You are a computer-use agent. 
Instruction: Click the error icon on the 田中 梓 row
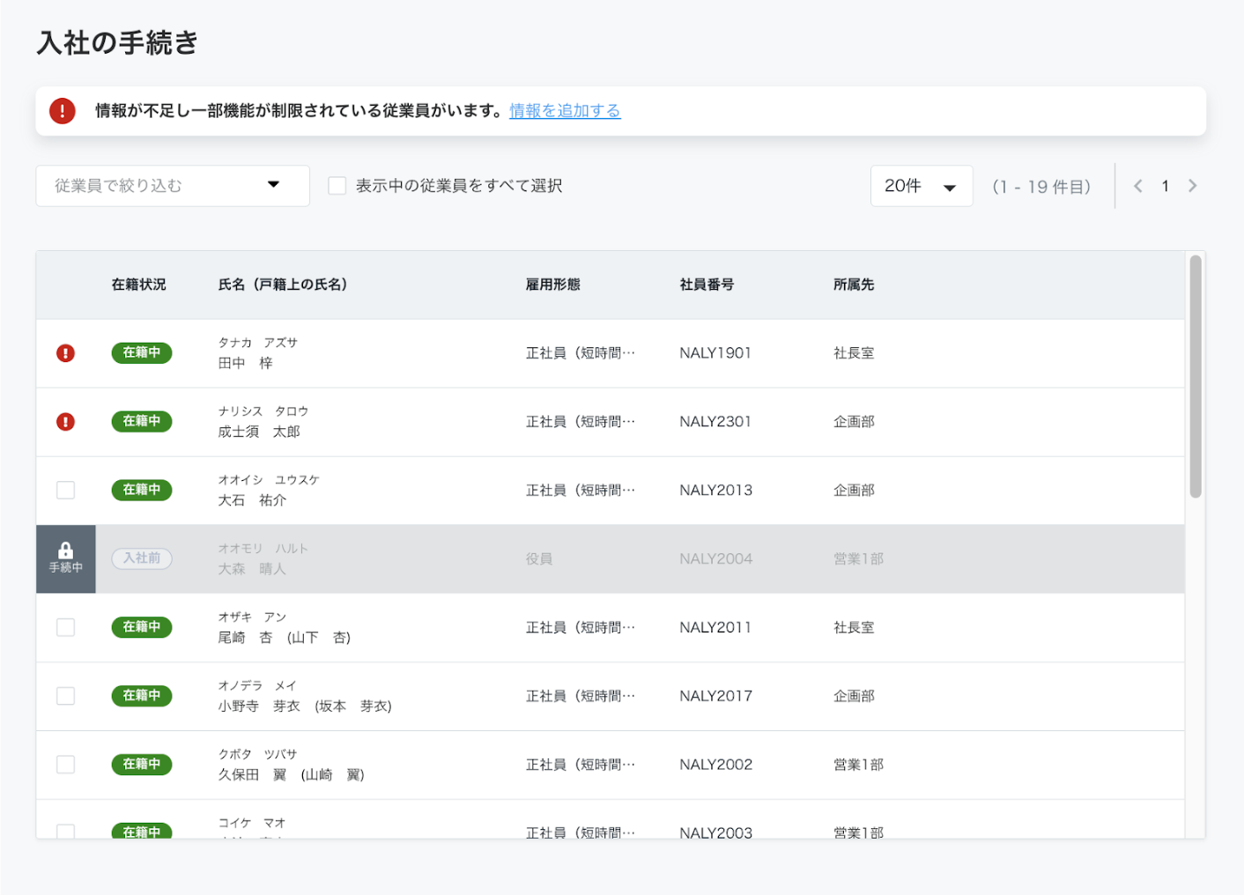66,353
